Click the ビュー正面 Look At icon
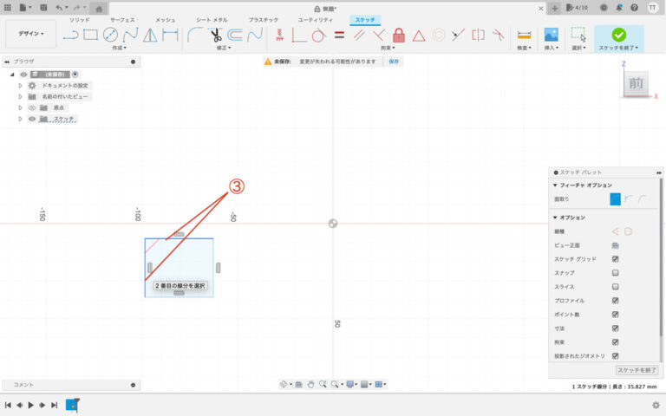Viewport: 666px width, 416px height. coord(615,244)
